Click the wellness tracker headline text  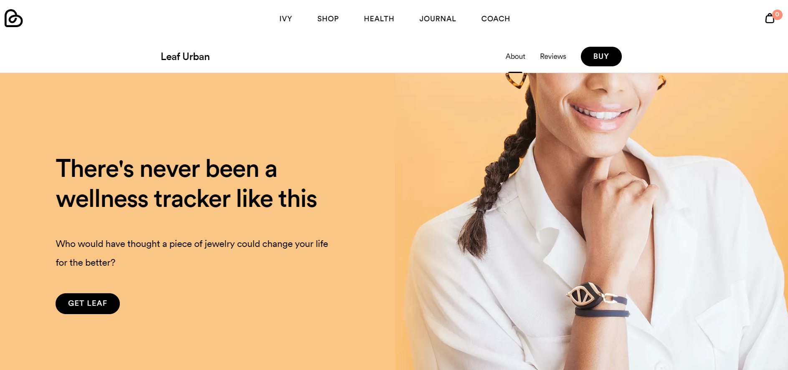[x=187, y=184]
